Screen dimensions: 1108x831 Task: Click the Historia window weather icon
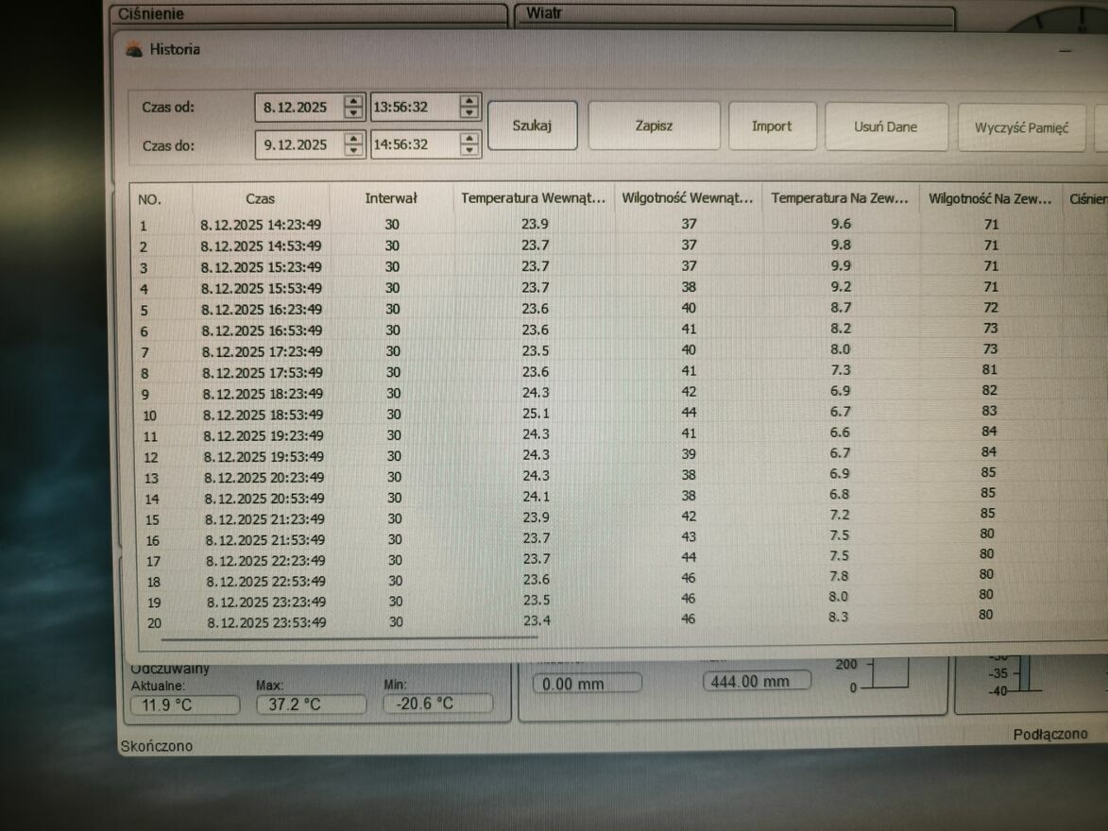(x=134, y=50)
